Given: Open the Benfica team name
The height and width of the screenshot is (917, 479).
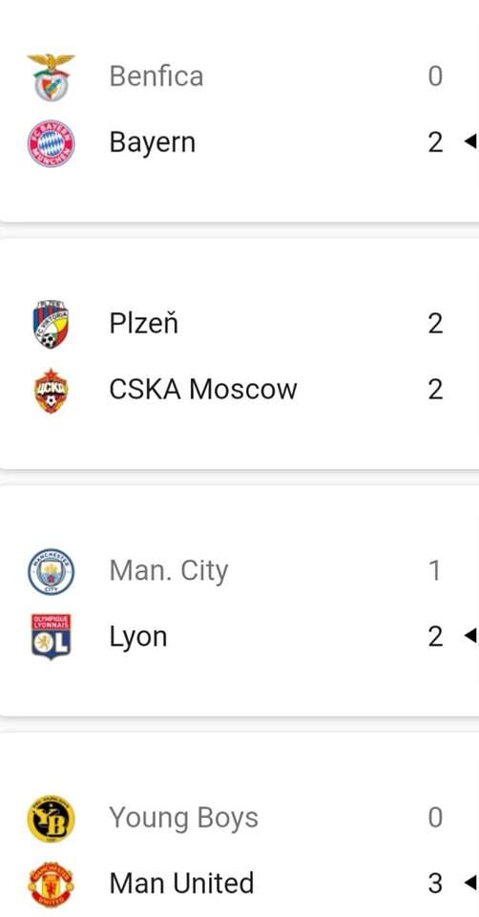Looking at the screenshot, I should (x=156, y=76).
